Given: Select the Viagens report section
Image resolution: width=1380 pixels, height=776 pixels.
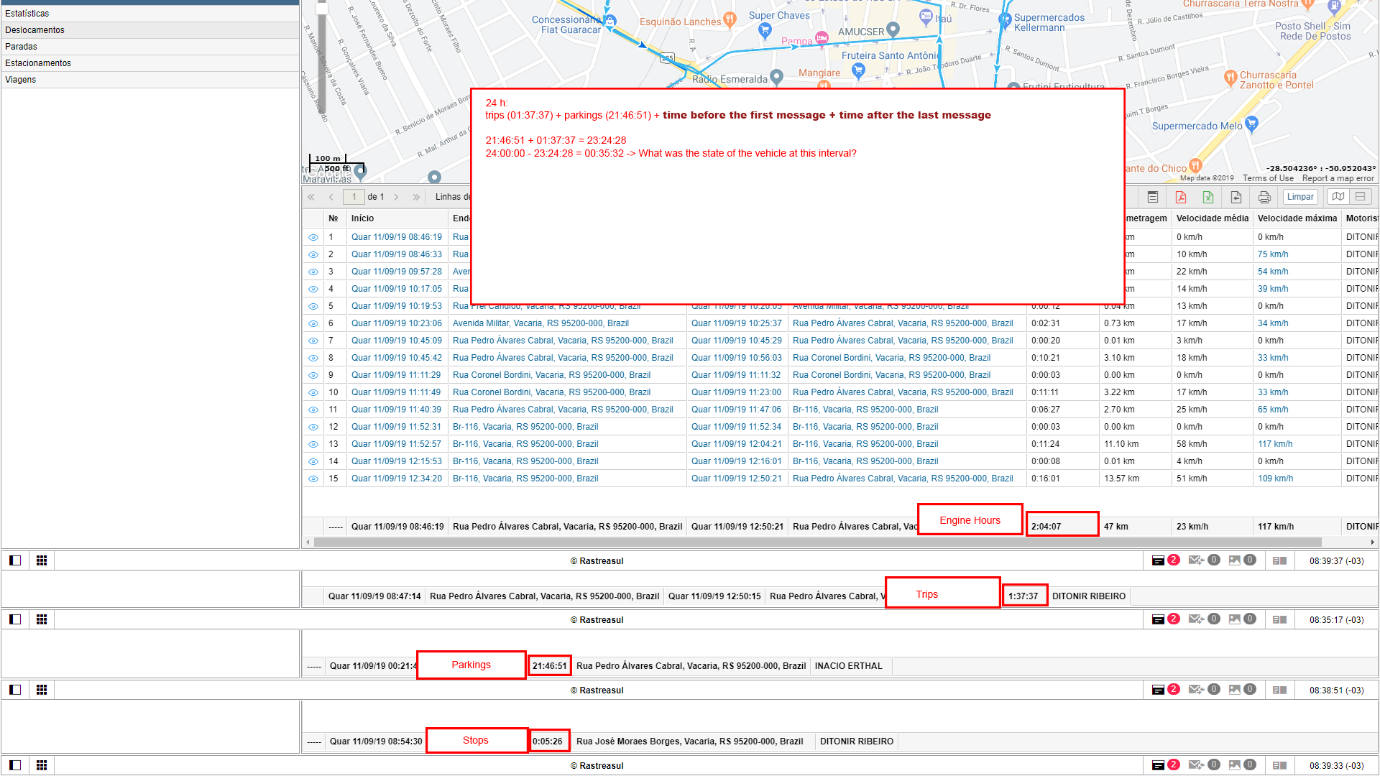Looking at the screenshot, I should (21, 80).
